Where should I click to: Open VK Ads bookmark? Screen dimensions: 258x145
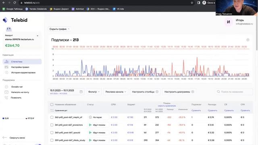(118, 9)
